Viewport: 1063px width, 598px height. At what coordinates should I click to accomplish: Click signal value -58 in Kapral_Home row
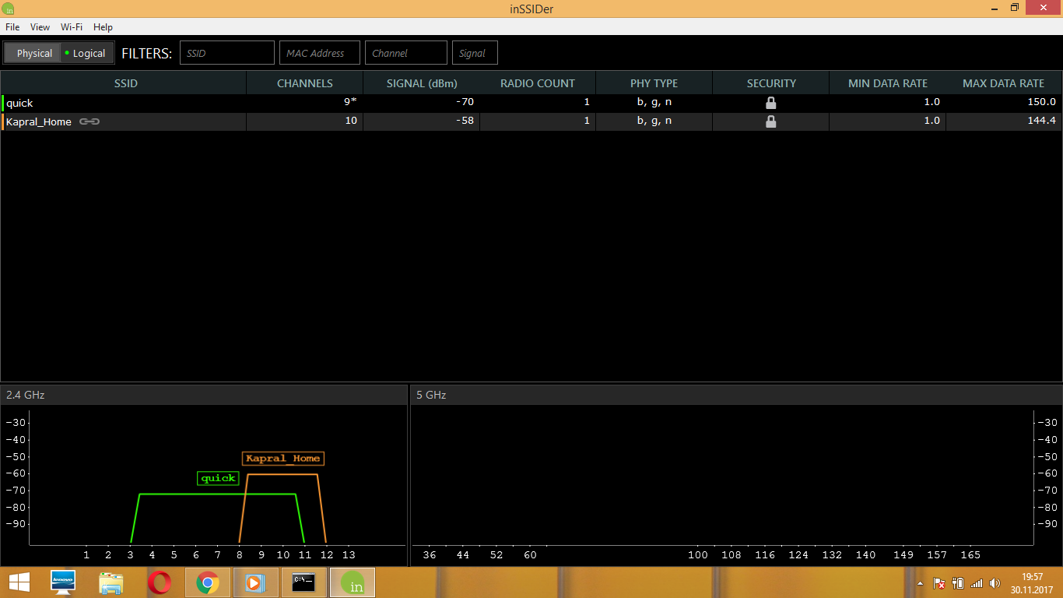(x=465, y=121)
